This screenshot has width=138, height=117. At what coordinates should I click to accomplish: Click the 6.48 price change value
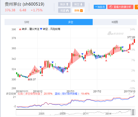pos(23,10)
